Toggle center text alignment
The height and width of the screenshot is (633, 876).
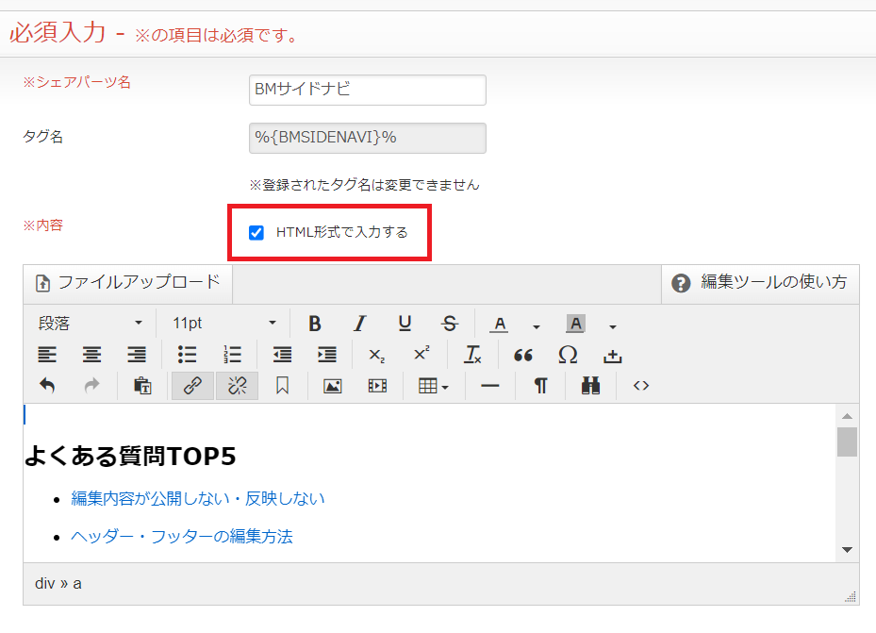91,355
